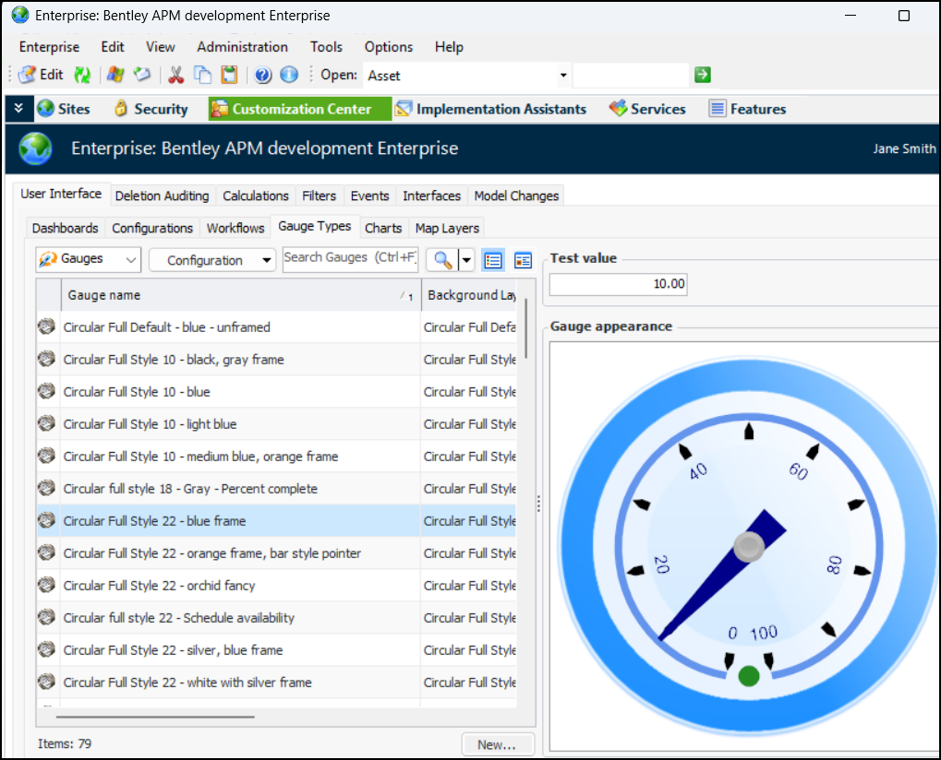Screen dimensions: 941x760
Task: Switch to the Charts tab
Action: click(x=383, y=228)
